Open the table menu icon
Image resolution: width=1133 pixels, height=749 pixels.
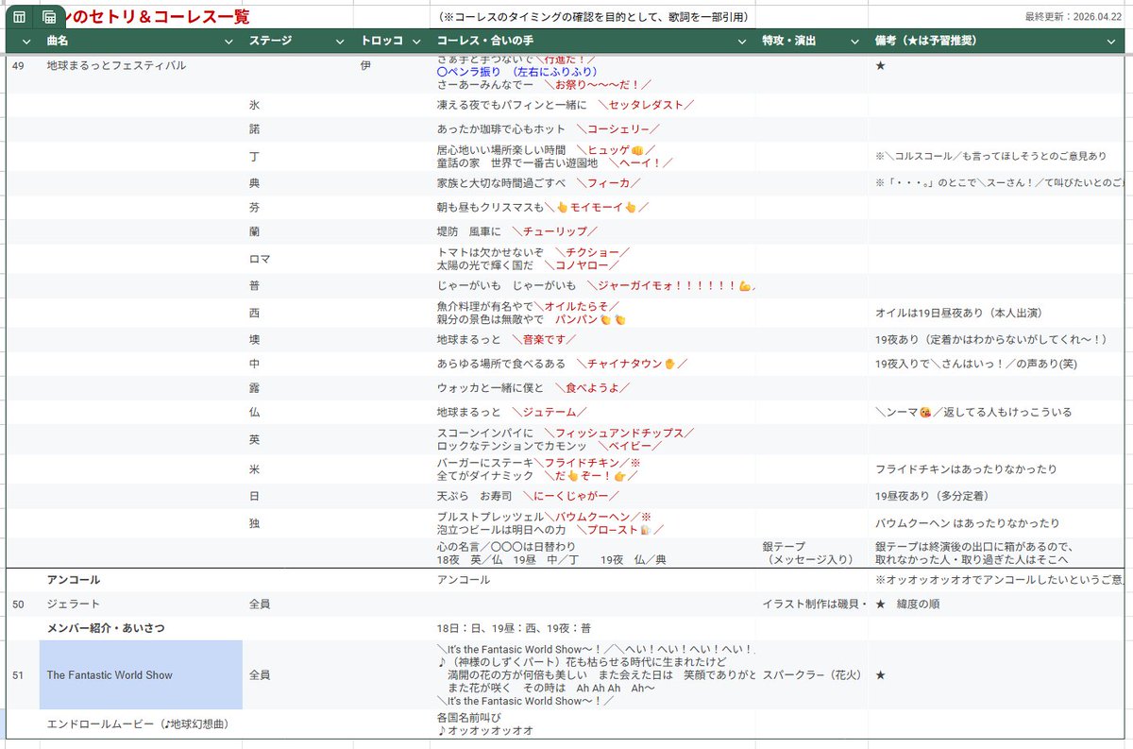click(19, 16)
